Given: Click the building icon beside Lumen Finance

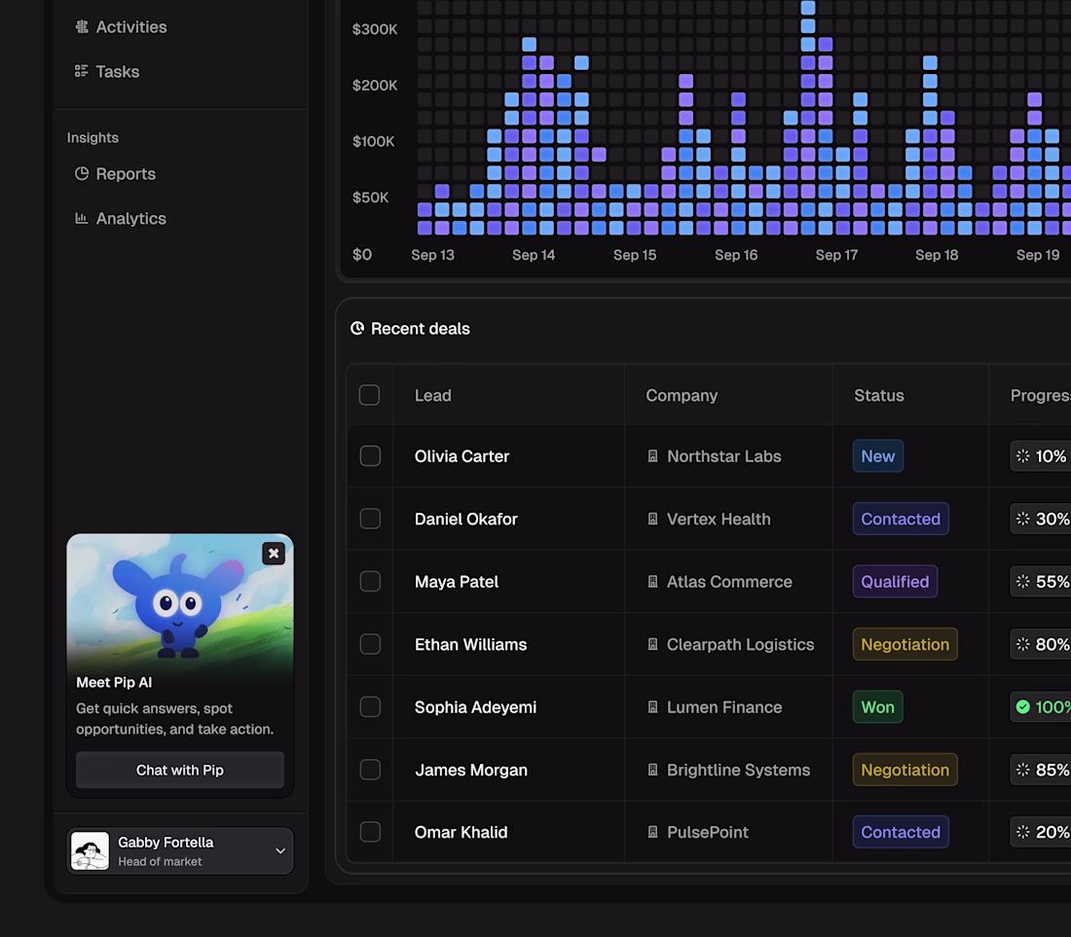Looking at the screenshot, I should (x=653, y=707).
